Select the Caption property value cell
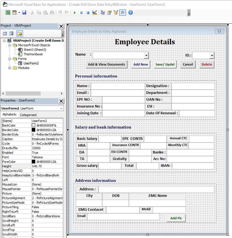 click(47, 139)
